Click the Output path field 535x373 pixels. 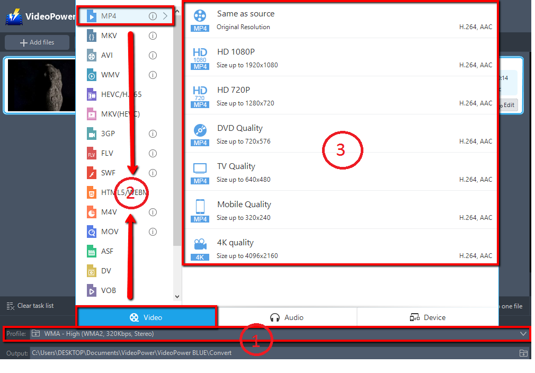click(265, 353)
